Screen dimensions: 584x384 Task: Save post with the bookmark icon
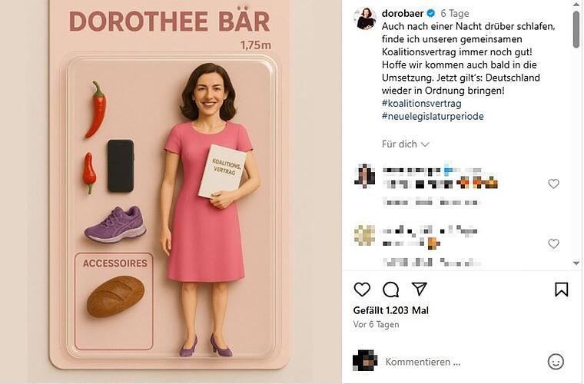coord(561,289)
